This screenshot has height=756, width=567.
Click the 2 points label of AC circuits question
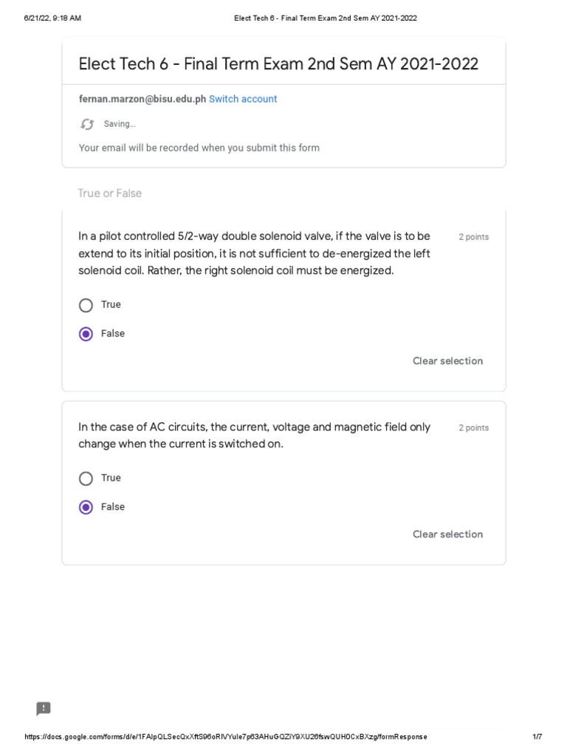473,427
